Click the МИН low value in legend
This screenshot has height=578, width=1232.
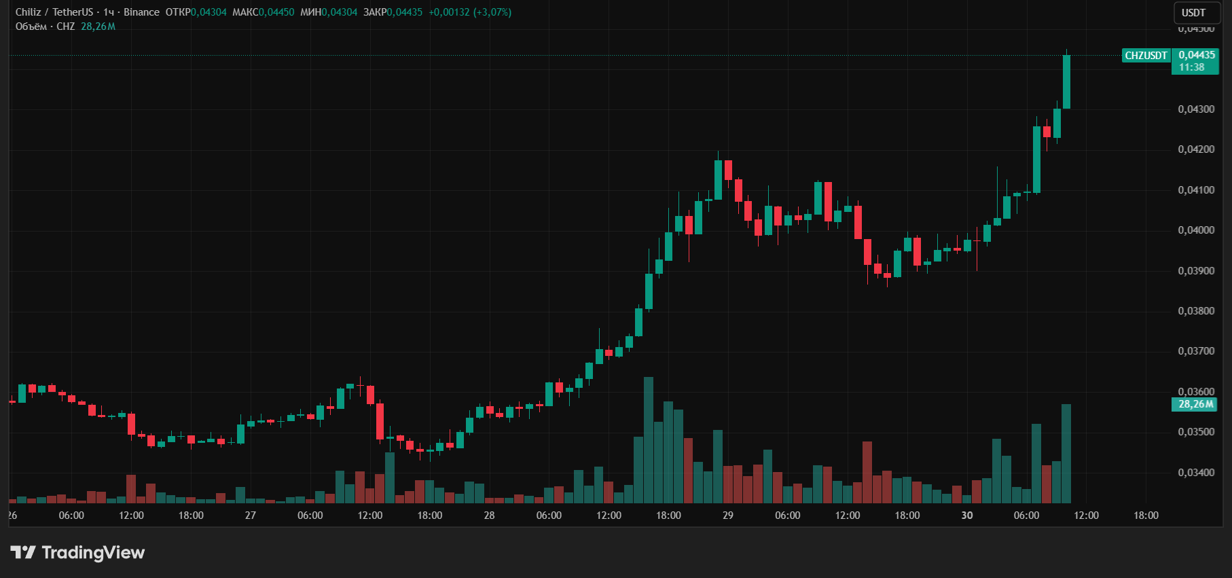click(339, 12)
